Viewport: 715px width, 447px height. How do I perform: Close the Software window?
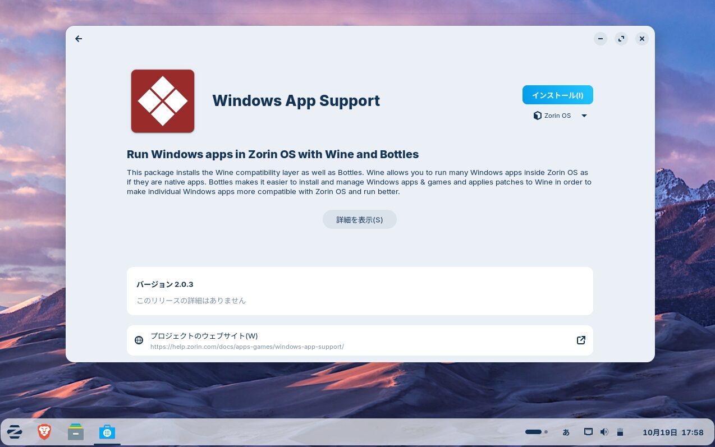coord(641,39)
